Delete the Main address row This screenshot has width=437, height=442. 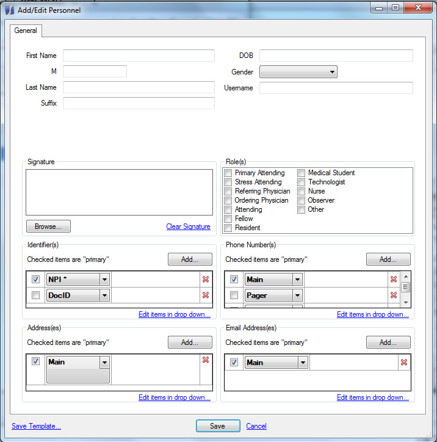point(206,360)
